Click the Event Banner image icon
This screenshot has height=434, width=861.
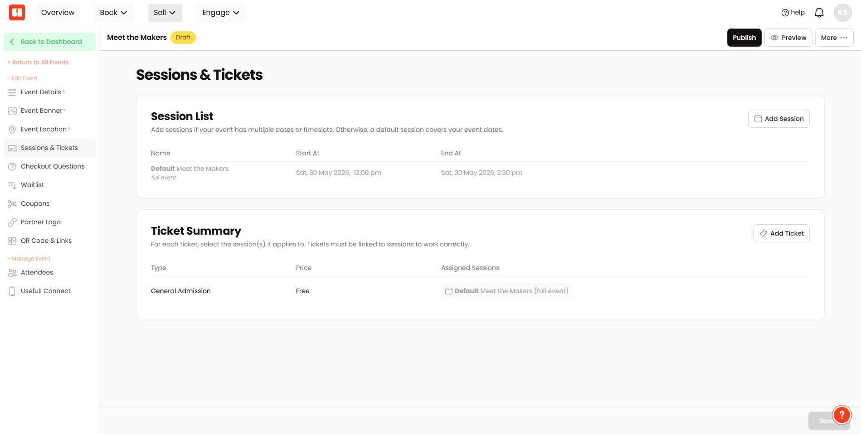tap(12, 111)
